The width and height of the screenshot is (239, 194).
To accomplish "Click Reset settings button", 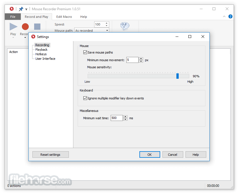I will (x=51, y=155).
